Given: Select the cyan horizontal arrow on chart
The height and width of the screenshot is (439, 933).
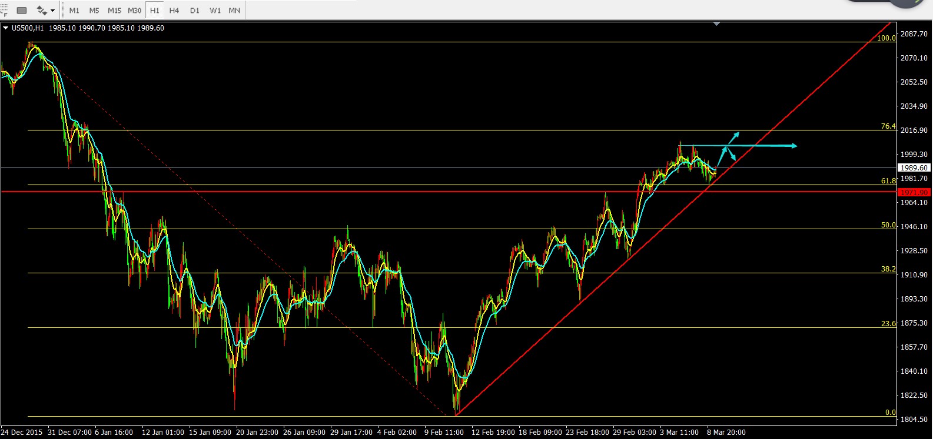Looking at the screenshot, I should [765, 146].
